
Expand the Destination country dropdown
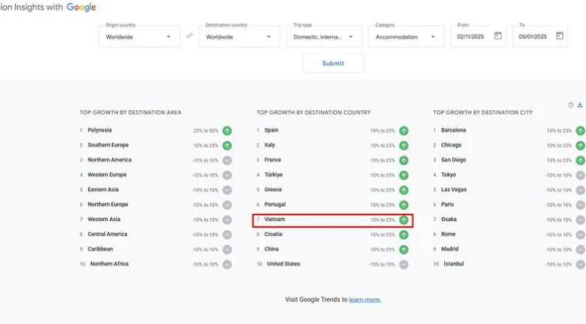[x=239, y=36]
